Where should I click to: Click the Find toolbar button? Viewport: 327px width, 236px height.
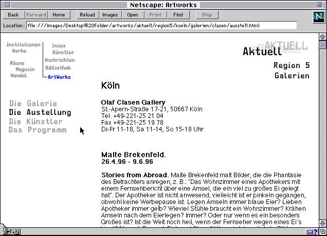178,15
